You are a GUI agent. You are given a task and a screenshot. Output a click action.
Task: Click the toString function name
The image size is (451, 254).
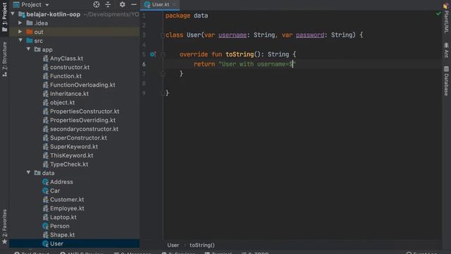point(240,54)
